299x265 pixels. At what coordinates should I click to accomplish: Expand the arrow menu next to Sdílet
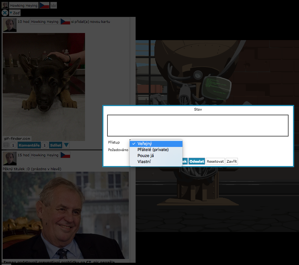66,145
